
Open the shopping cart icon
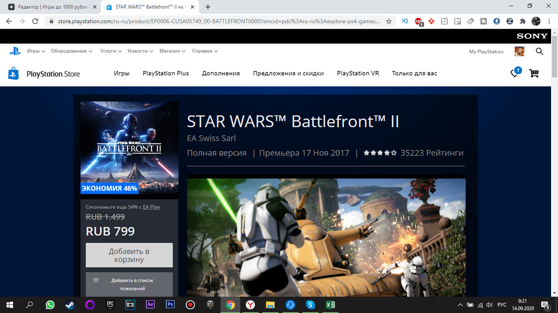click(x=534, y=73)
